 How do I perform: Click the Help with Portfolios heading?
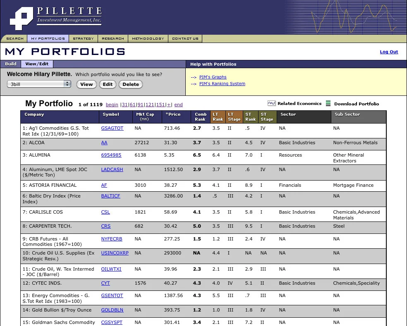213,64
